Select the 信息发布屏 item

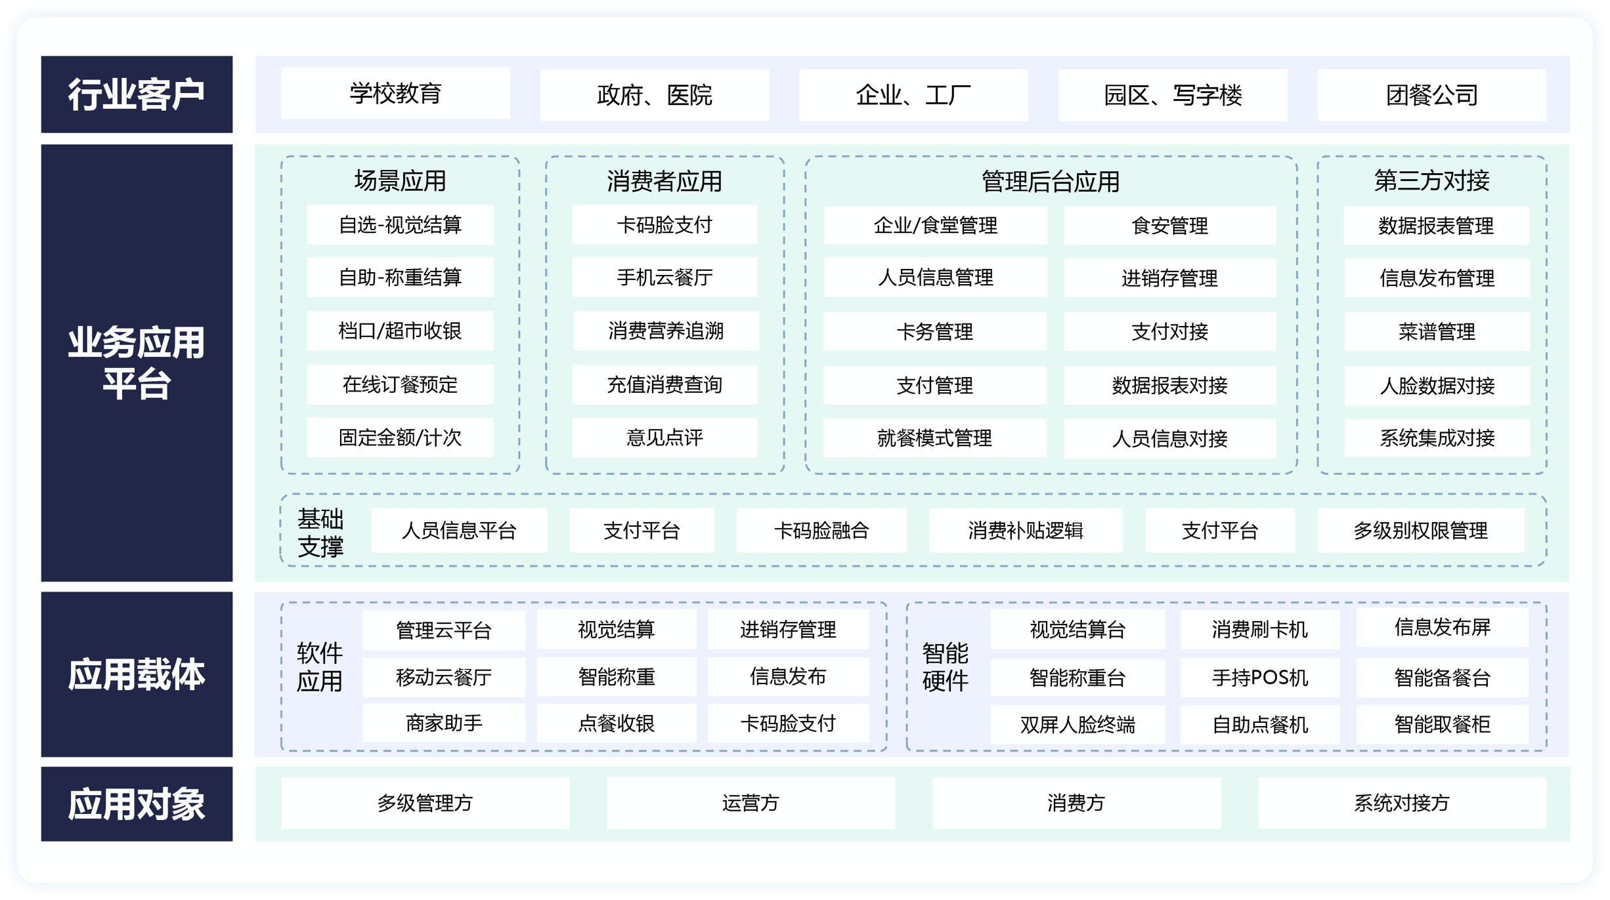(1443, 628)
